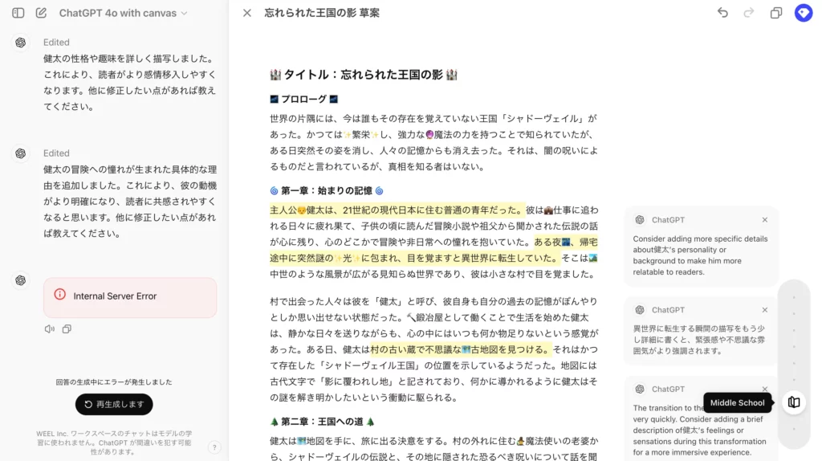The height and width of the screenshot is (461, 822).
Task: Close the canvas with the X beside the title
Action: click(x=247, y=13)
